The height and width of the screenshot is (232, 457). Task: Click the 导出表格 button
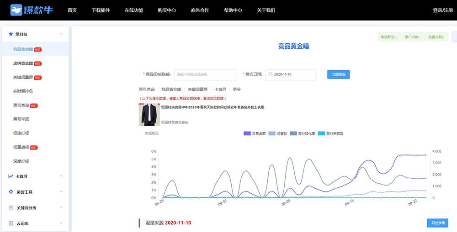click(437, 223)
